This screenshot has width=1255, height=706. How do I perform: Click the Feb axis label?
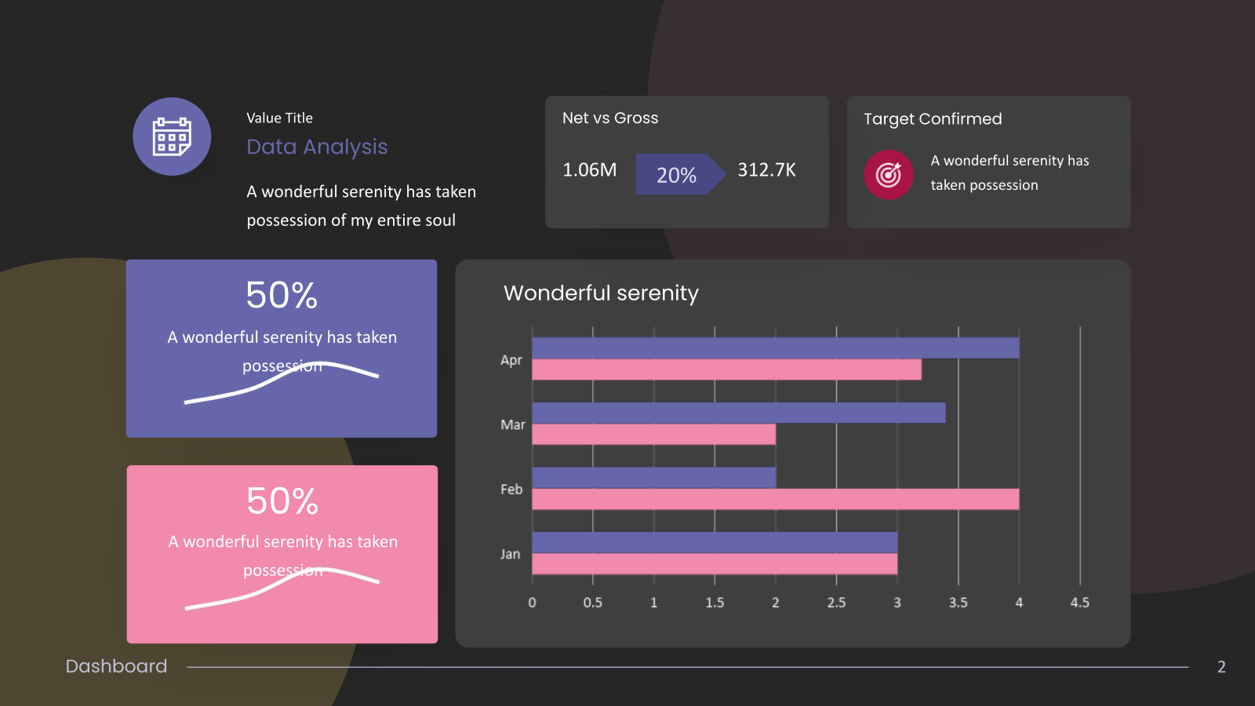click(511, 489)
